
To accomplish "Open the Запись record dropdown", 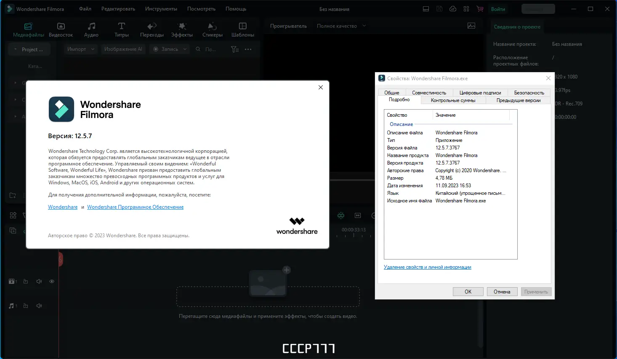I will (x=170, y=49).
